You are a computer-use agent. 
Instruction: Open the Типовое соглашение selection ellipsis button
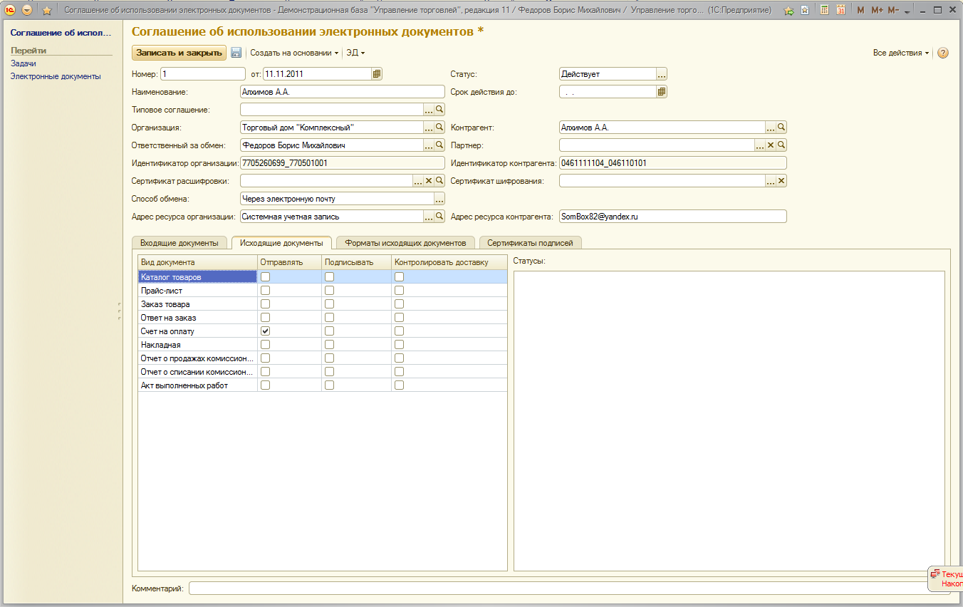click(x=429, y=110)
